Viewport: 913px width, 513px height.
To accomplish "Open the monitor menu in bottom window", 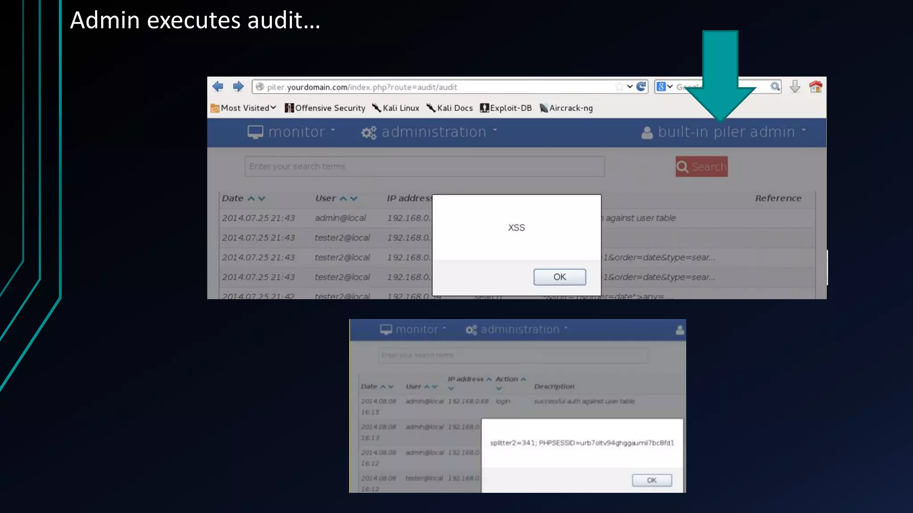I will coord(413,329).
